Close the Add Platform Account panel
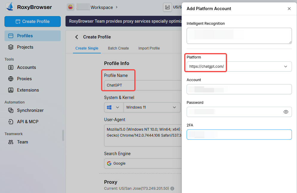Screen dimensions: 297x193 point(289,9)
